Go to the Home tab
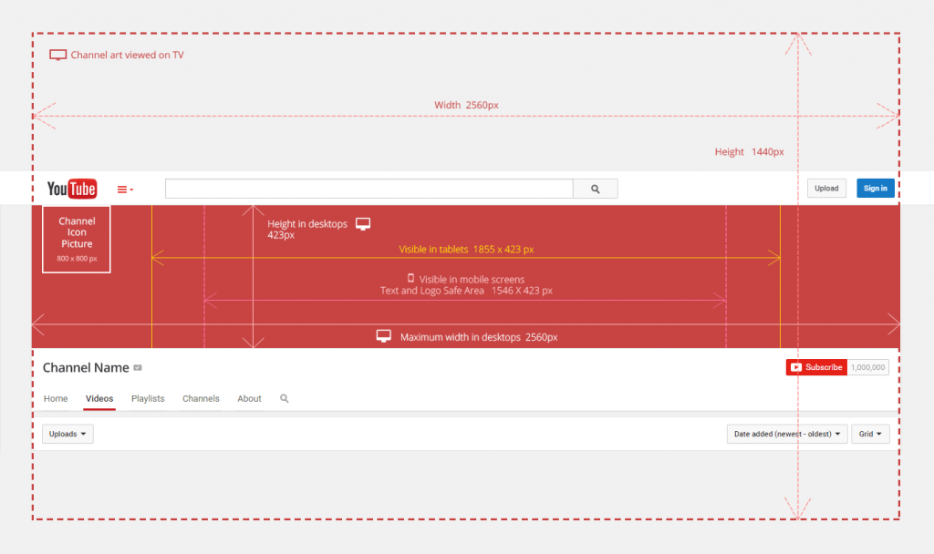Image resolution: width=934 pixels, height=554 pixels. pyautogui.click(x=56, y=399)
